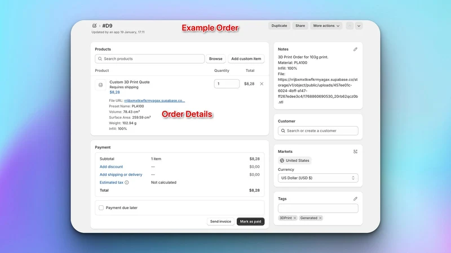
Task: Remove the Custom 3D Print Quote item
Action: (262, 84)
